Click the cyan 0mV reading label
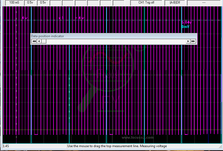The height and width of the screenshot is (151, 223). pyautogui.click(x=186, y=27)
